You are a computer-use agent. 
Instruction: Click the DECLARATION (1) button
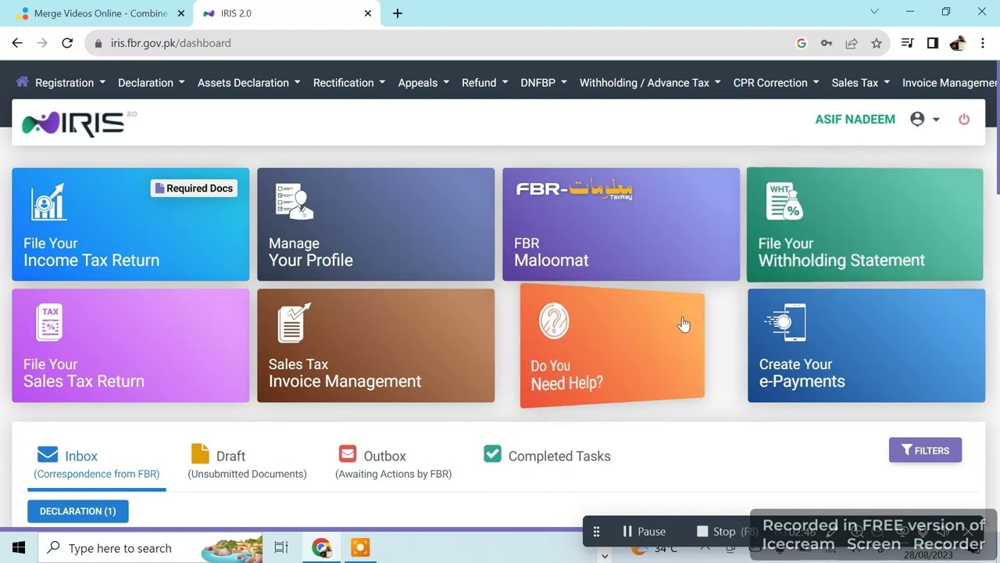[x=77, y=511]
